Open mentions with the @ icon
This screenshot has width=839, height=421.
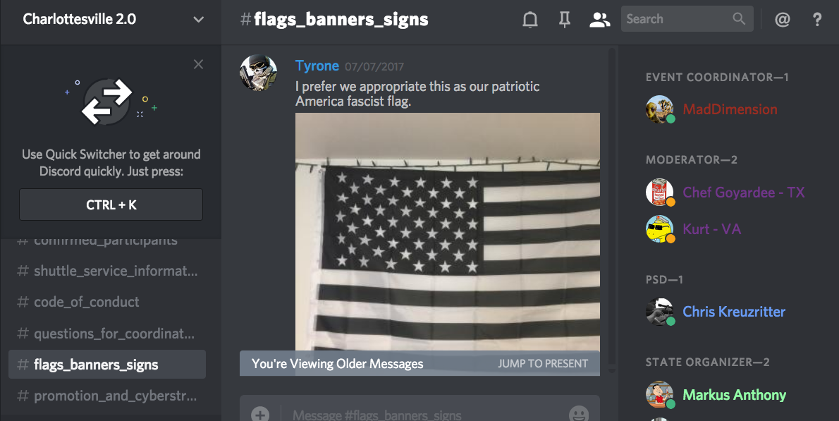tap(783, 20)
